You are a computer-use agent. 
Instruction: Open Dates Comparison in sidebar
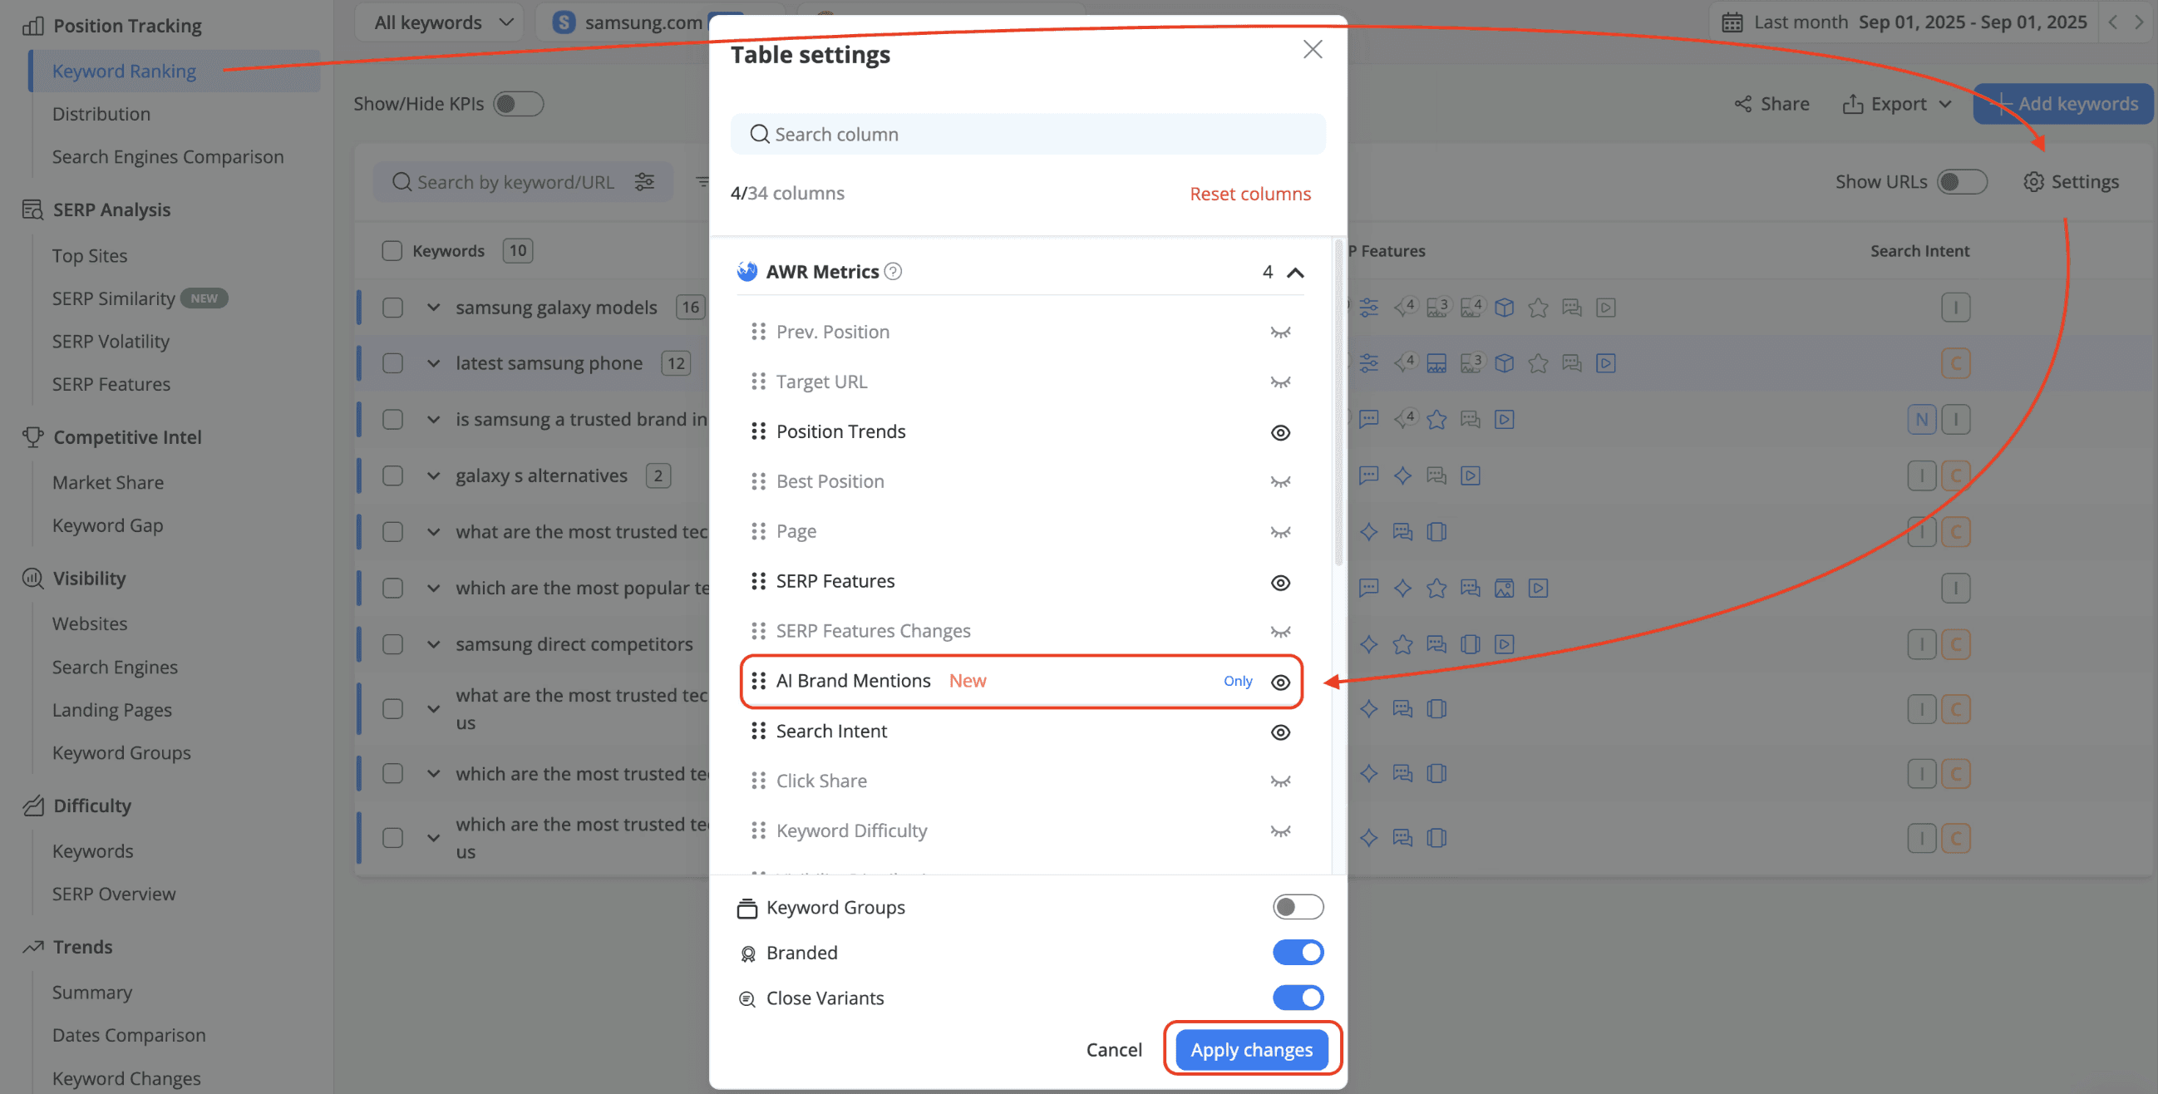click(x=128, y=1034)
